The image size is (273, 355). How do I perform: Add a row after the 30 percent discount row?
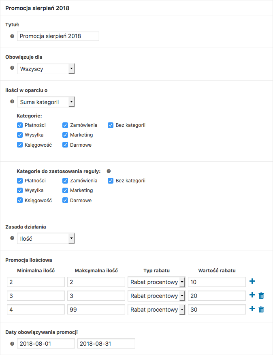coord(252,309)
